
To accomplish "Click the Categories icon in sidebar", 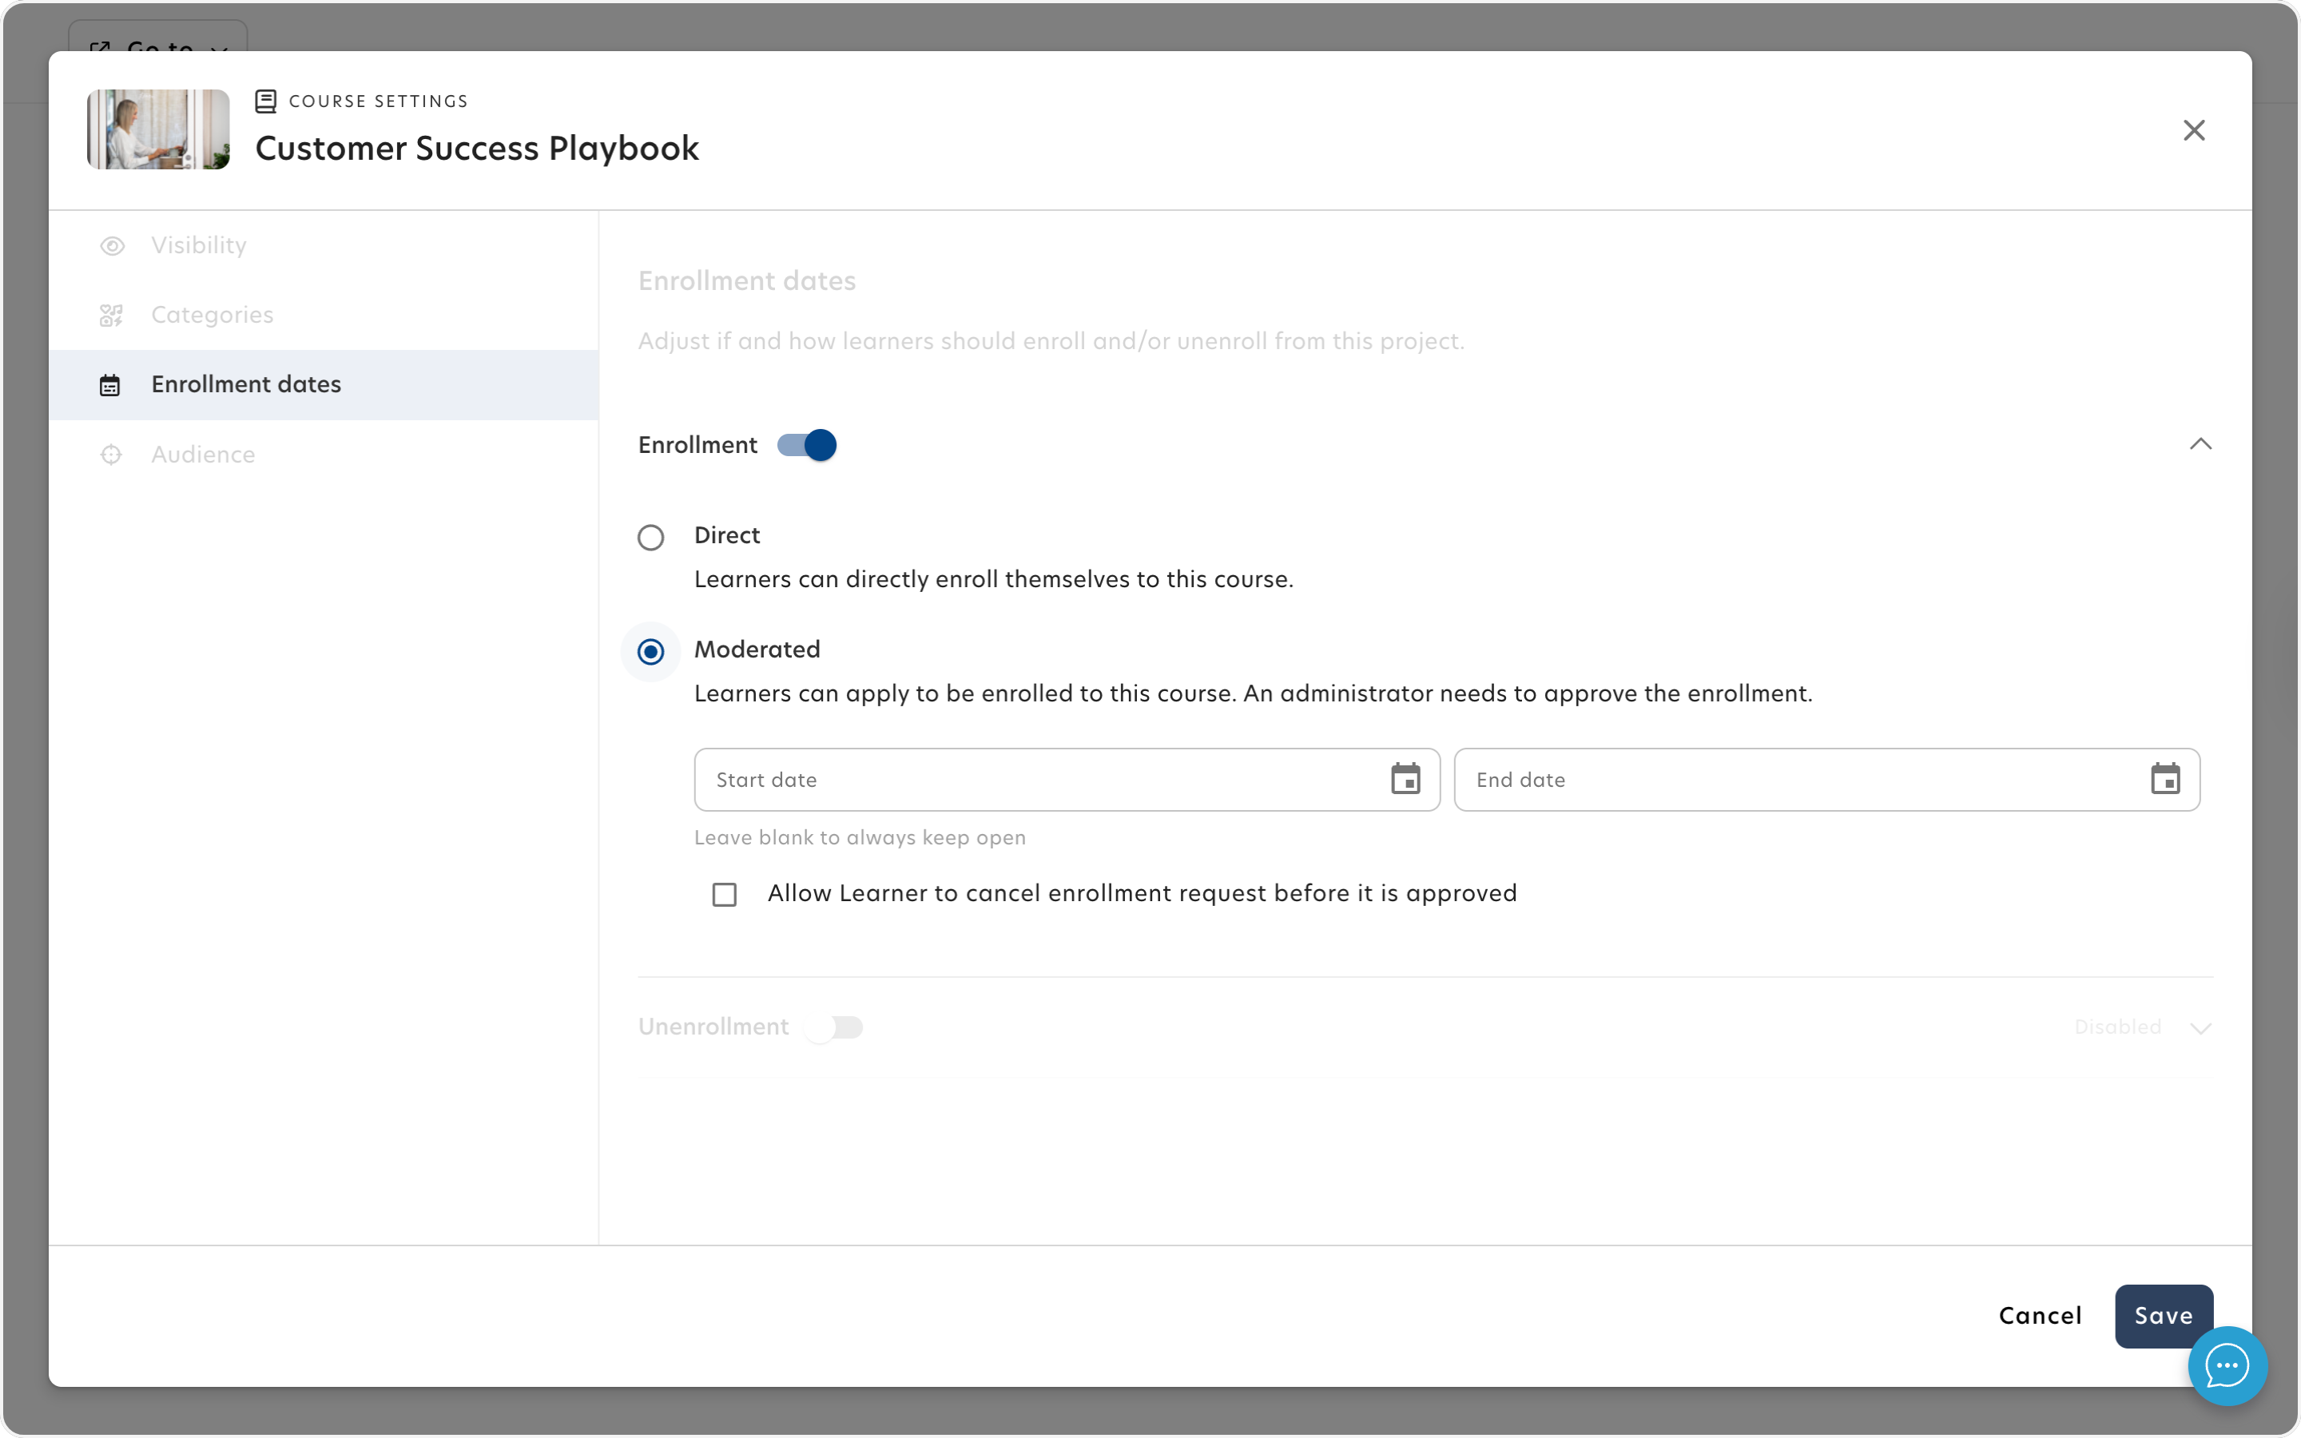I will point(111,316).
